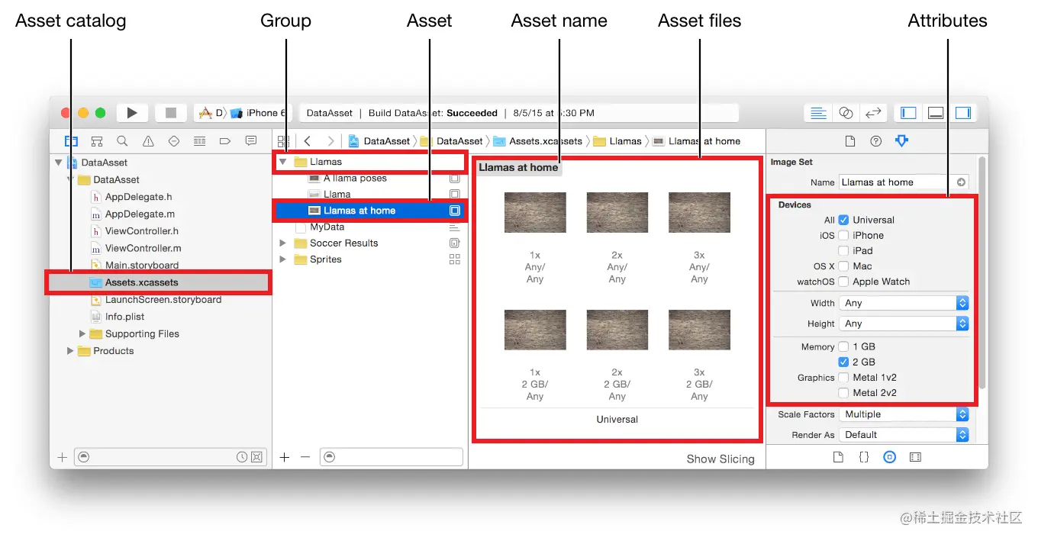Collapse the Llamas asset group
The width and height of the screenshot is (1038, 541).
283,162
